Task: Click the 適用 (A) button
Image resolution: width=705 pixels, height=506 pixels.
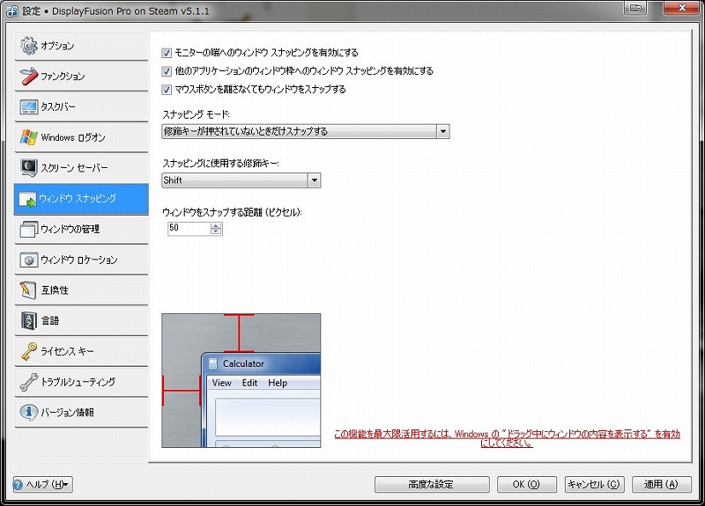Action: (662, 485)
